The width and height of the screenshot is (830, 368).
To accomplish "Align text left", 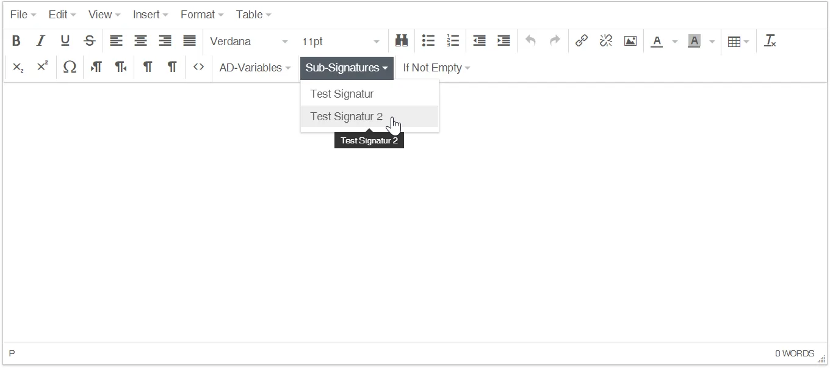I will tap(116, 41).
